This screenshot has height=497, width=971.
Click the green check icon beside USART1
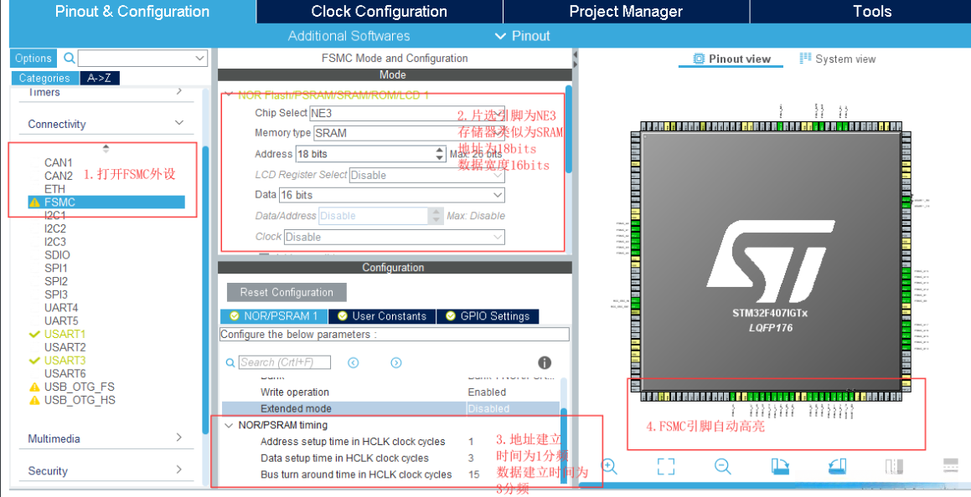tap(34, 335)
